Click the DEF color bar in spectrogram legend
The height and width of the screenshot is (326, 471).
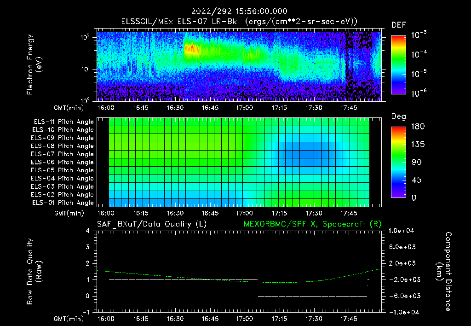(x=398, y=64)
